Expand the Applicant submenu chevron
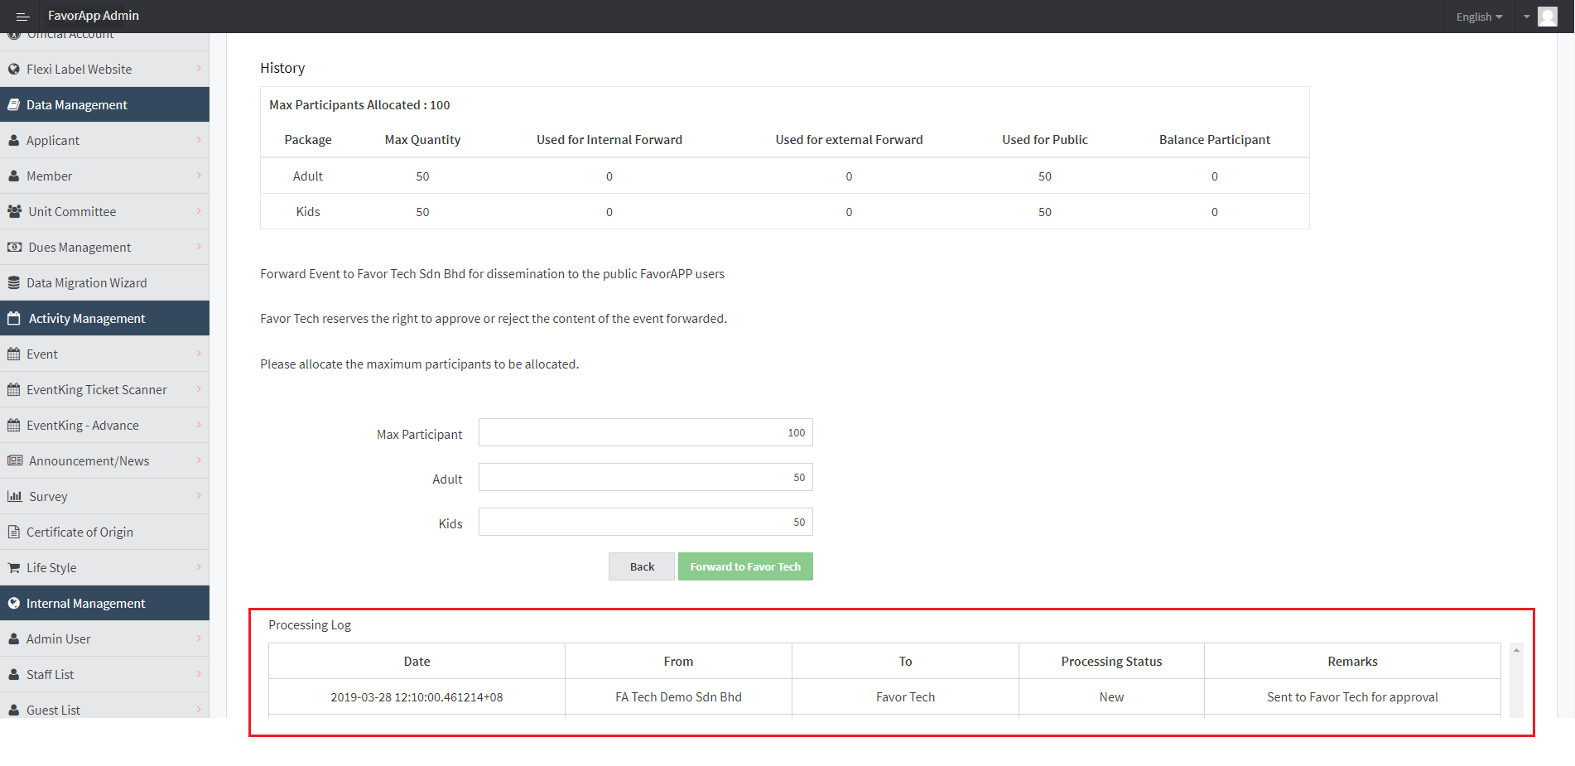 pos(199,140)
